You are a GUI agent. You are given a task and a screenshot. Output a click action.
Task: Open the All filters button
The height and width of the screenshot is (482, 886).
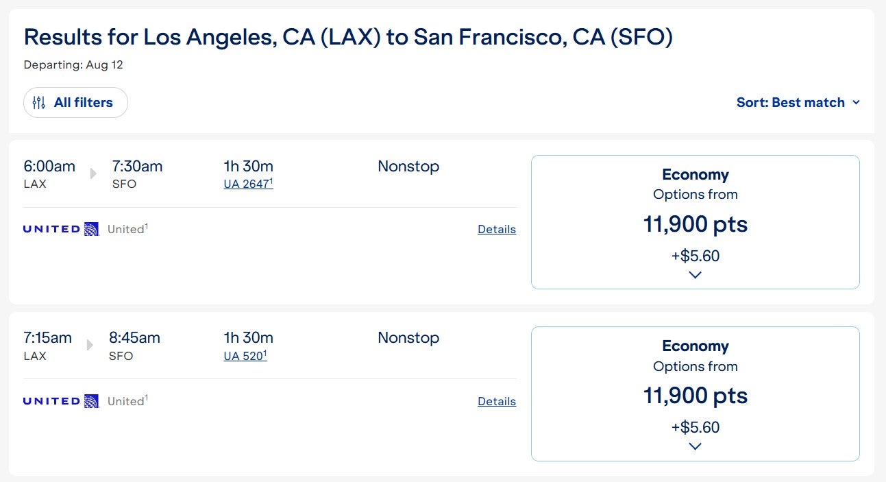pyautogui.click(x=75, y=103)
